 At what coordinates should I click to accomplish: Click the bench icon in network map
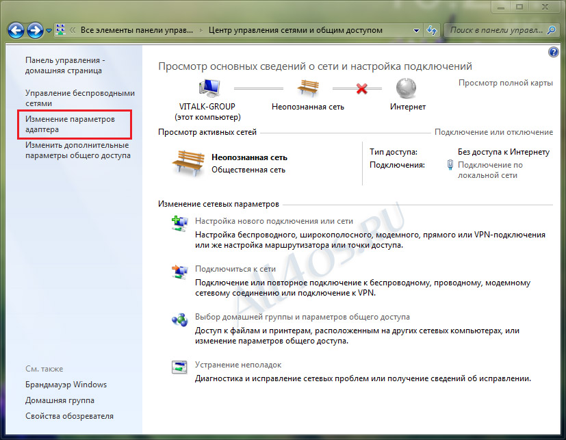tap(308, 88)
